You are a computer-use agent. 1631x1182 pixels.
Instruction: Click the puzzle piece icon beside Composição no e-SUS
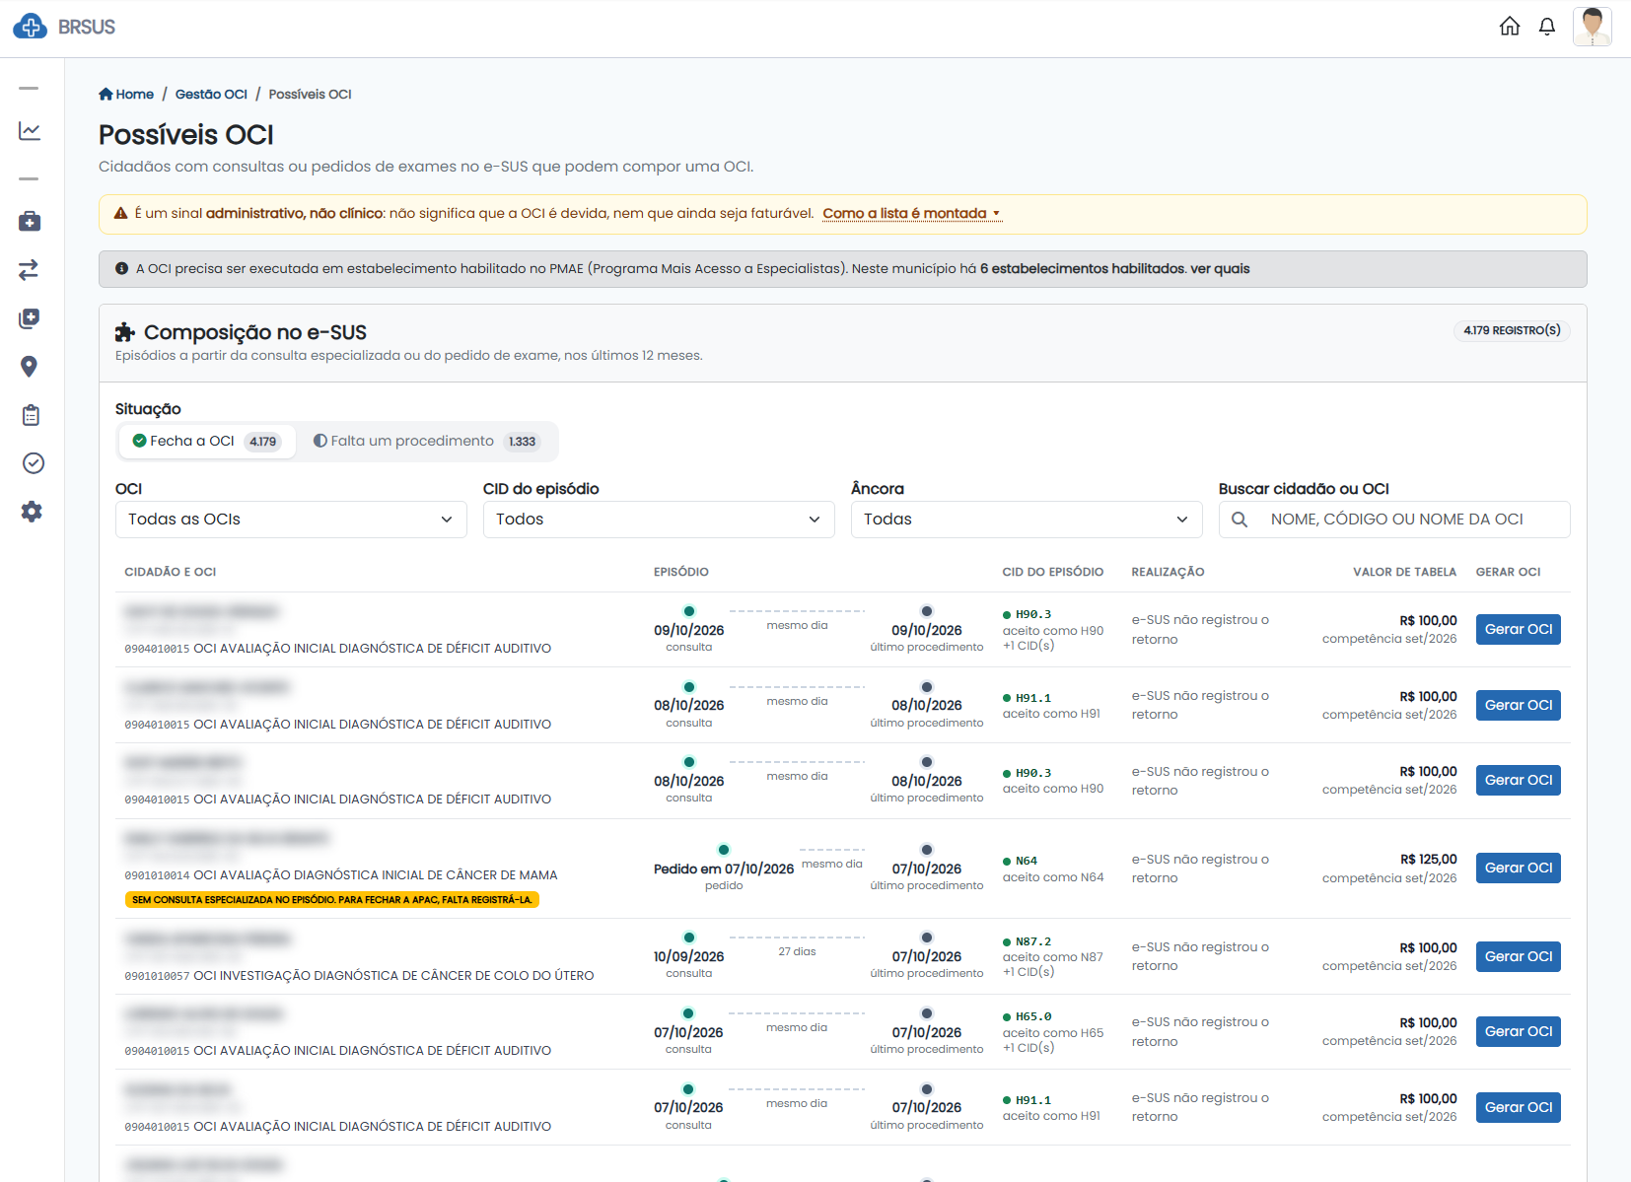[125, 332]
